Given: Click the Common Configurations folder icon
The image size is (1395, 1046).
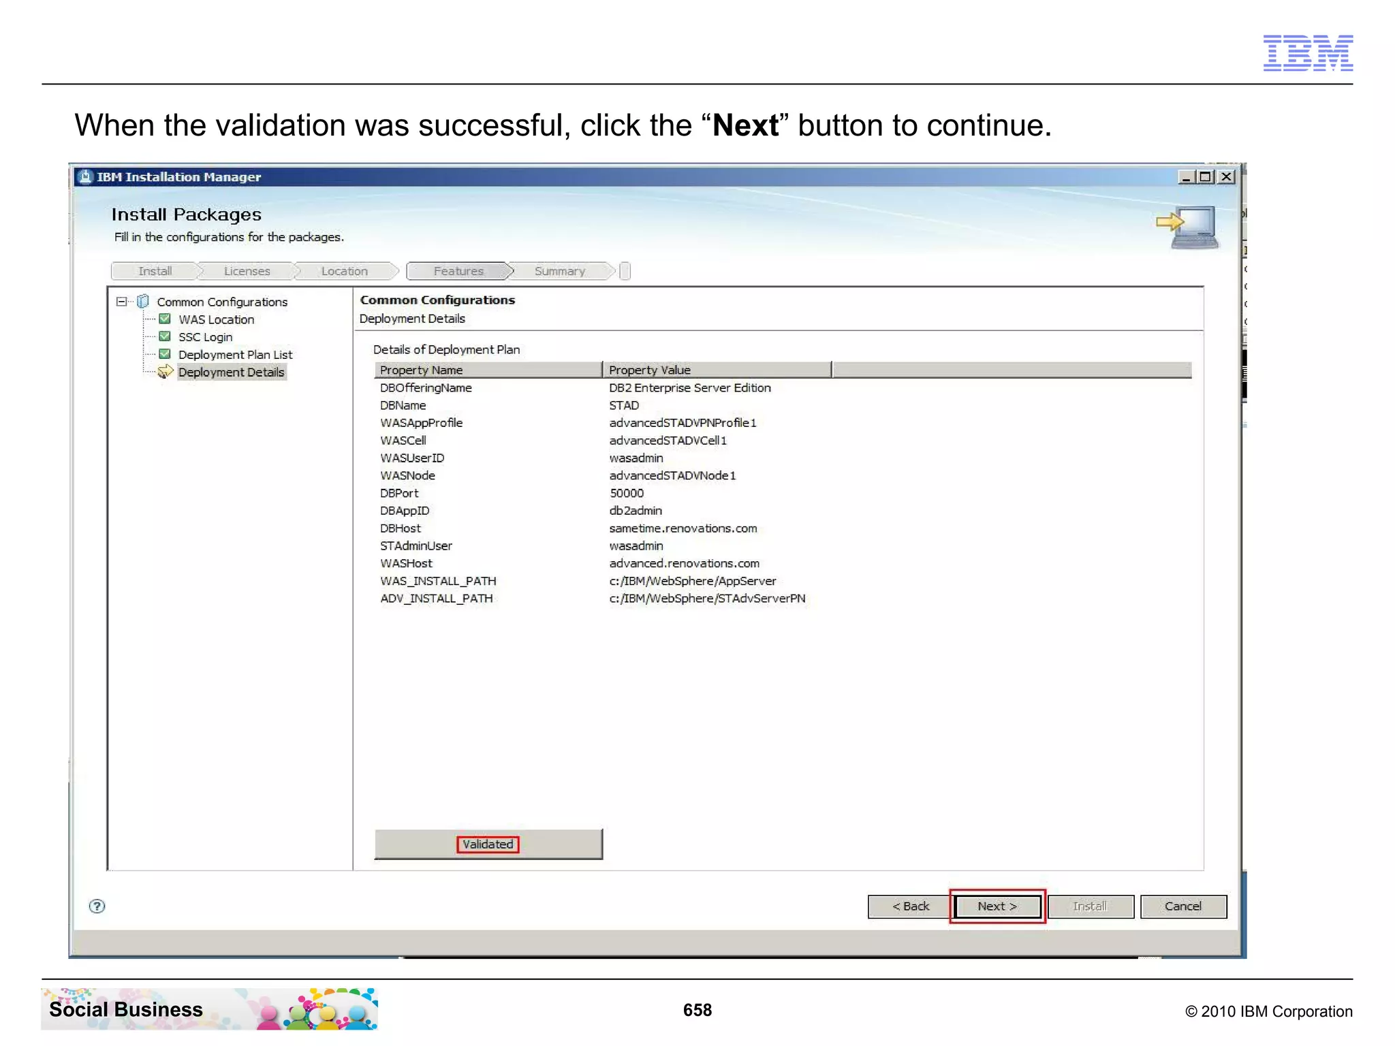Looking at the screenshot, I should pyautogui.click(x=143, y=301).
